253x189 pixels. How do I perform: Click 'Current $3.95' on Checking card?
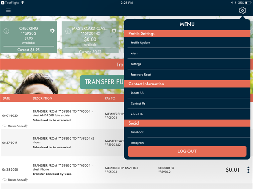28,50
